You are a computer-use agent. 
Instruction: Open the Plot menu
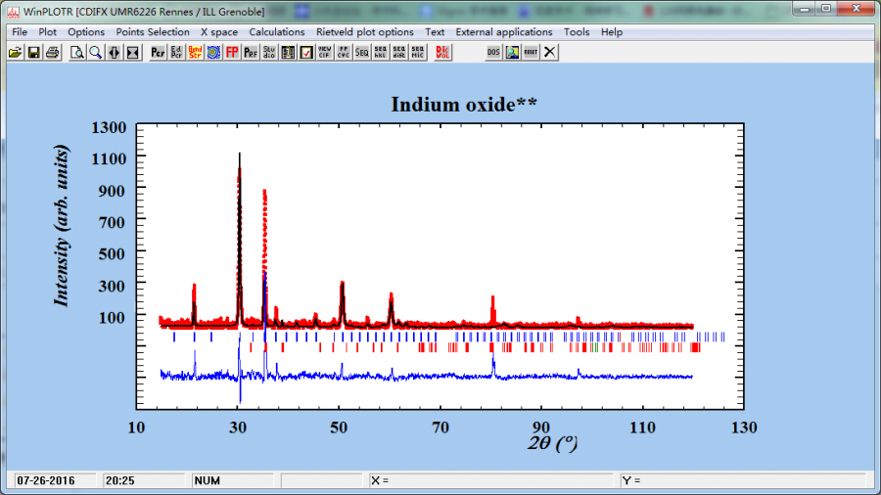(x=48, y=32)
